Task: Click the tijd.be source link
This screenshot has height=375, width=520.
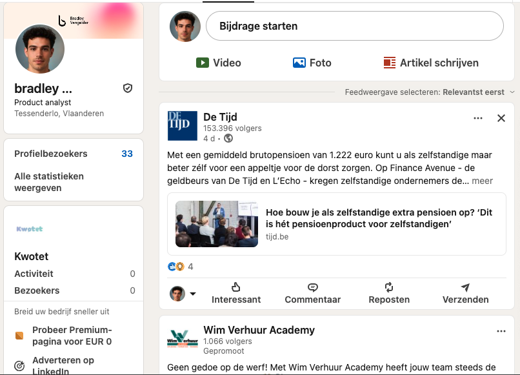Action: [x=277, y=237]
